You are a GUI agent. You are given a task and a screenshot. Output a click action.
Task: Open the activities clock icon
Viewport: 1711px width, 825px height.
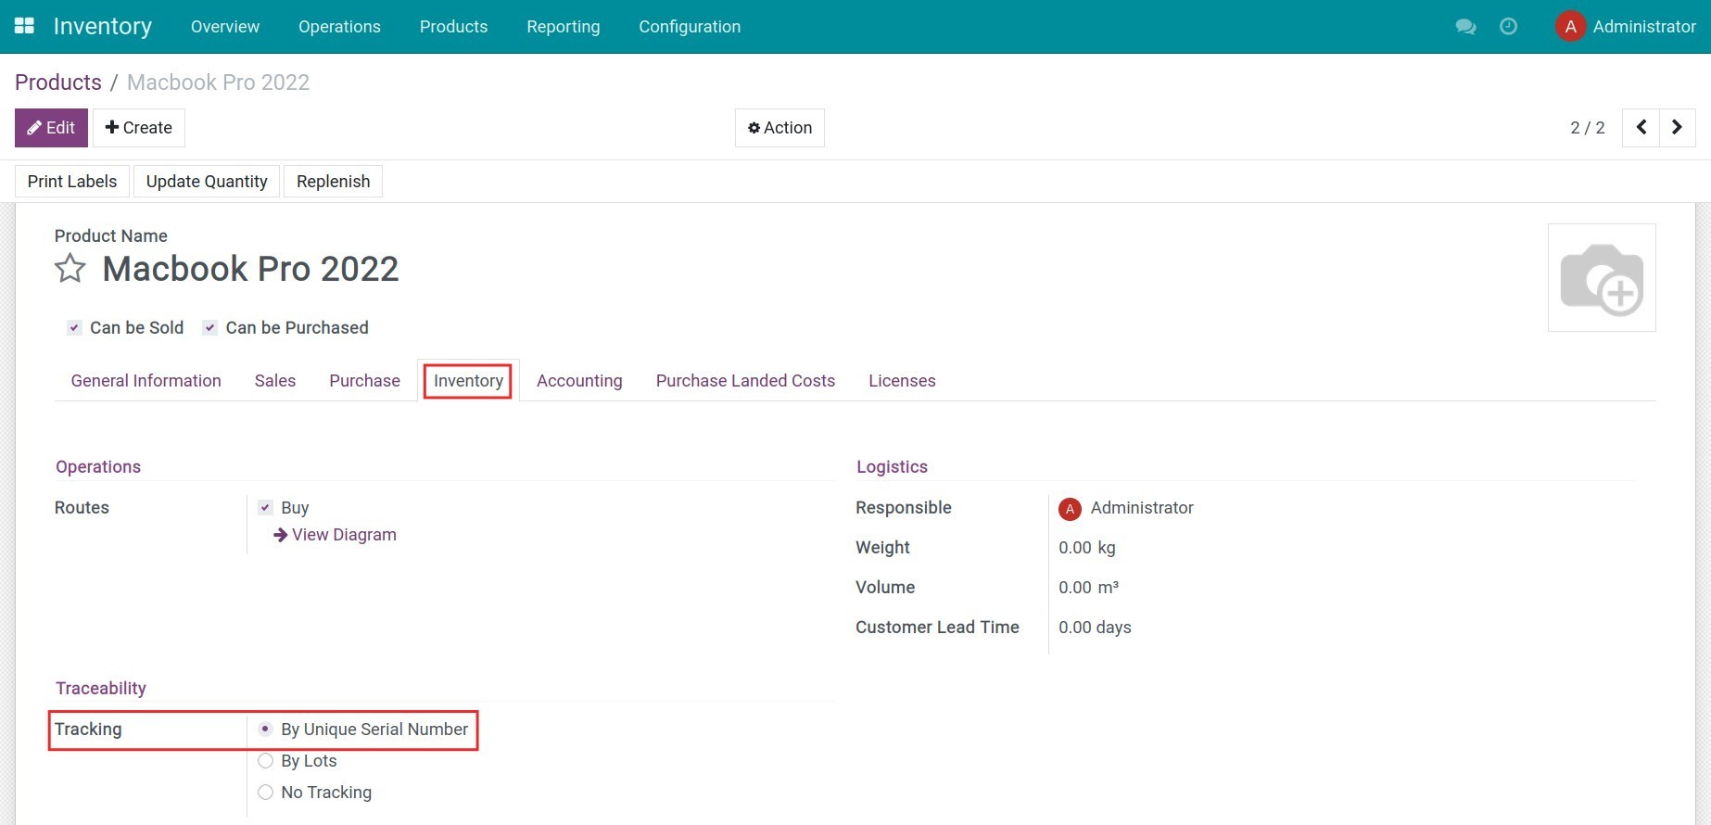click(1508, 27)
